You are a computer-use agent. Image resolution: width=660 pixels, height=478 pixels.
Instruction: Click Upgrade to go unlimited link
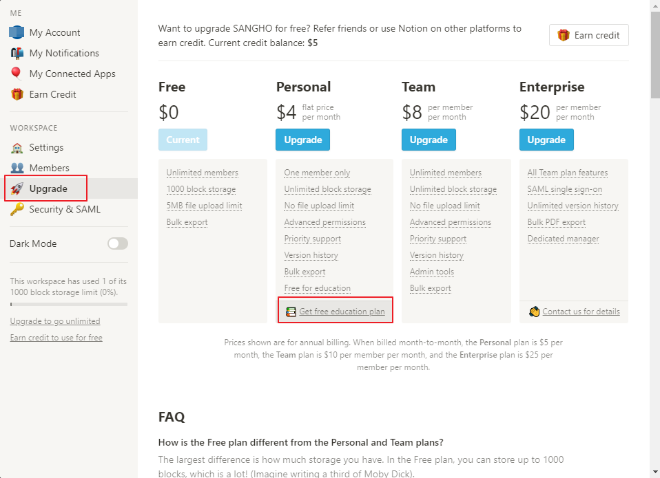55,321
